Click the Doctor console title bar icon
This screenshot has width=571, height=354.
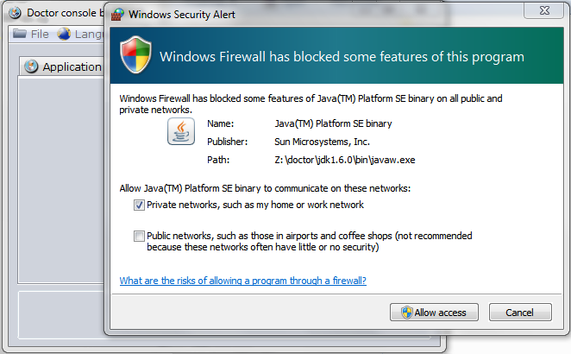pos(16,13)
